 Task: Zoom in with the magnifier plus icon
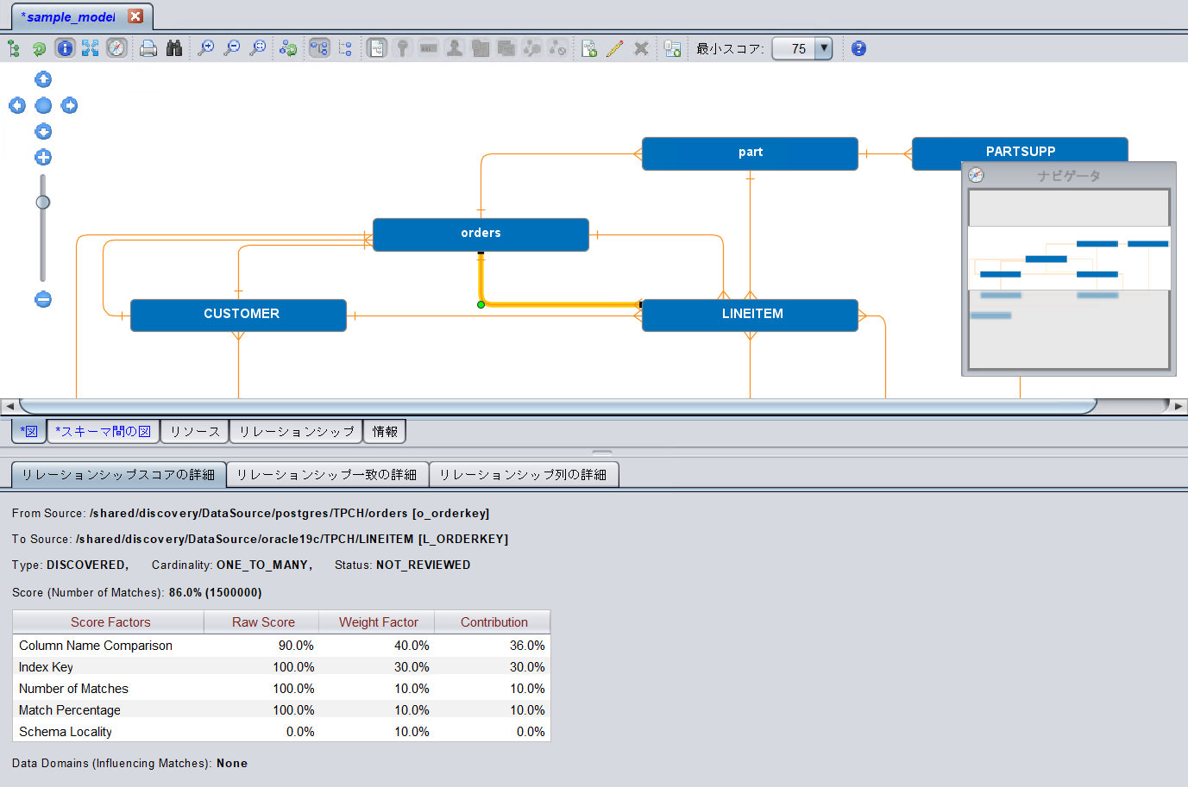(205, 48)
